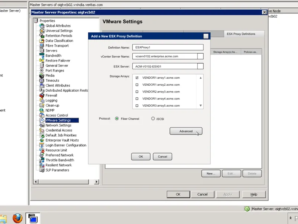Click the Access Control icon
Screen dimensions: 298x224
point(42,115)
